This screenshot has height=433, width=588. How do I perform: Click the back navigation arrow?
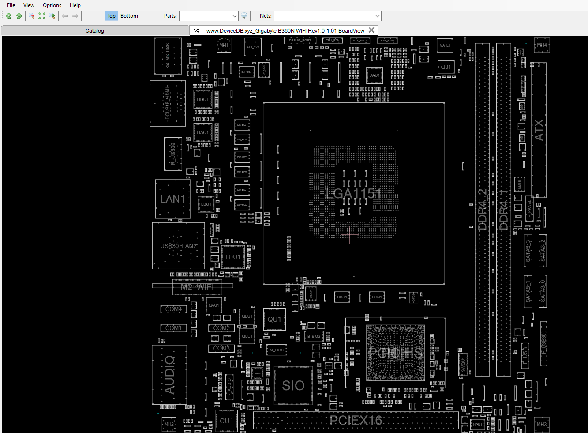(x=65, y=16)
